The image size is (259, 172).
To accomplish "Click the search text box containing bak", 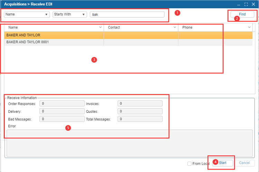I will point(127,15).
